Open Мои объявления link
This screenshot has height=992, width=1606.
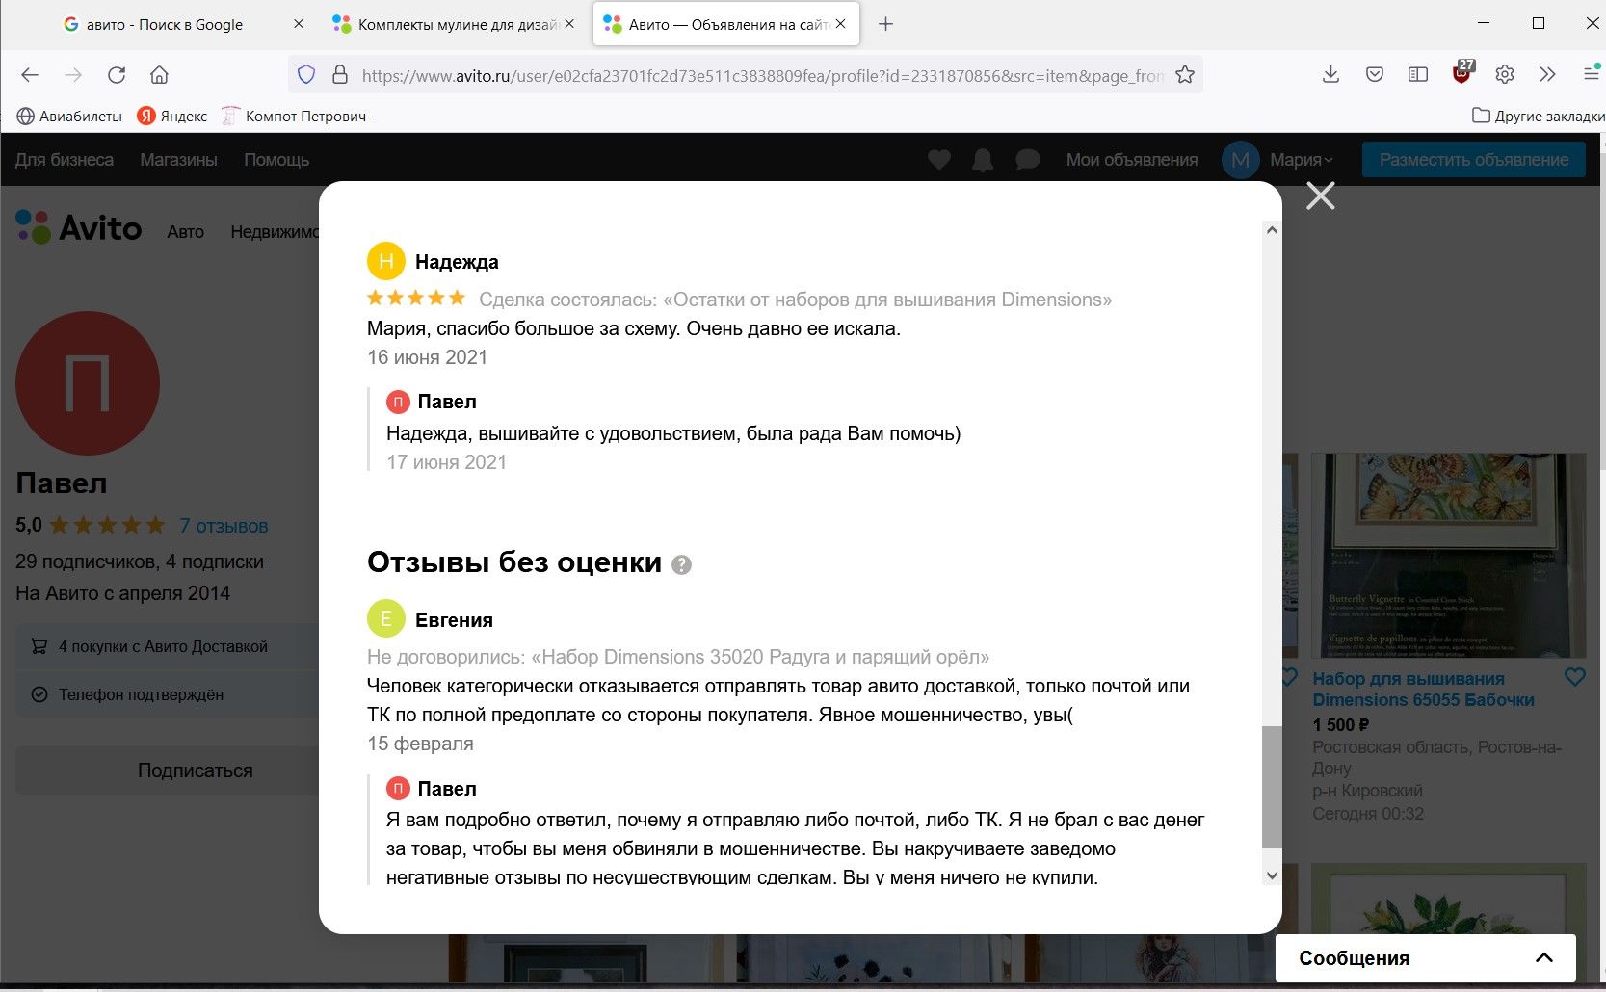[x=1131, y=160]
